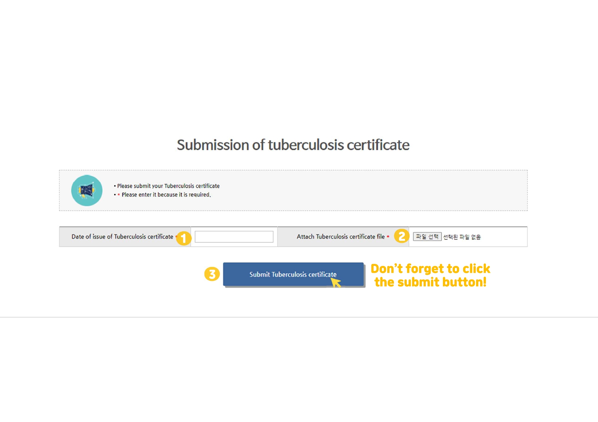Focus the date of issue input field

(x=234, y=237)
